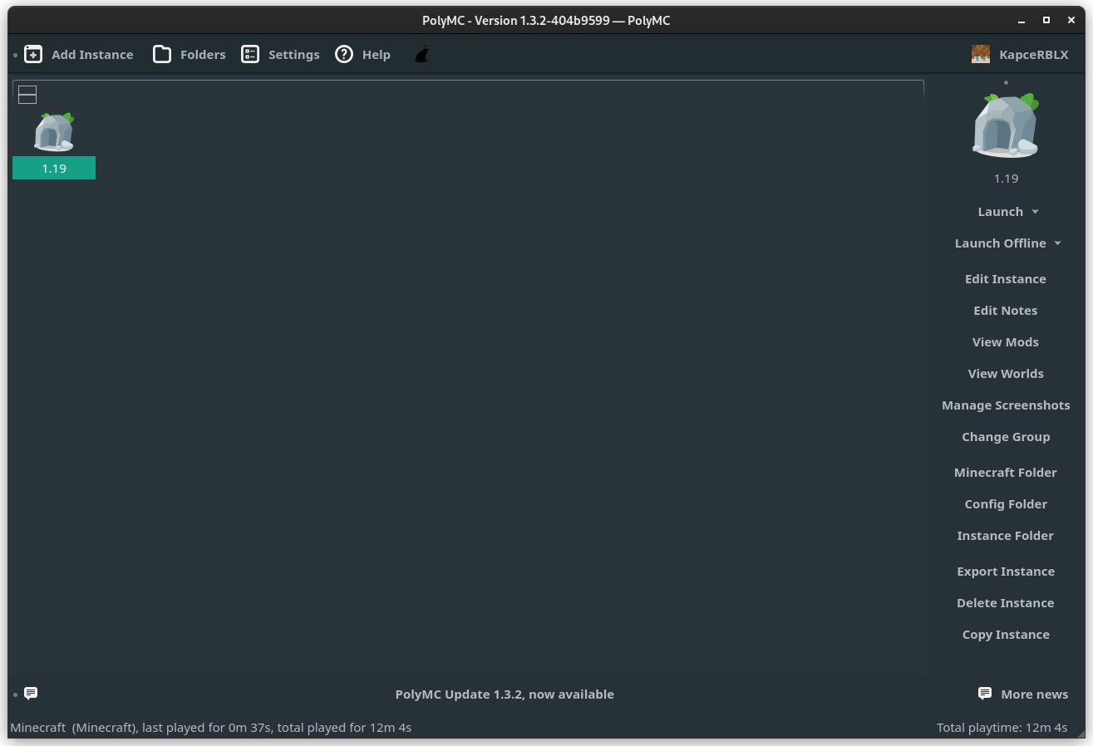The width and height of the screenshot is (1093, 746).
Task: Expand the Launch Offline dropdown arrow
Action: click(1057, 243)
